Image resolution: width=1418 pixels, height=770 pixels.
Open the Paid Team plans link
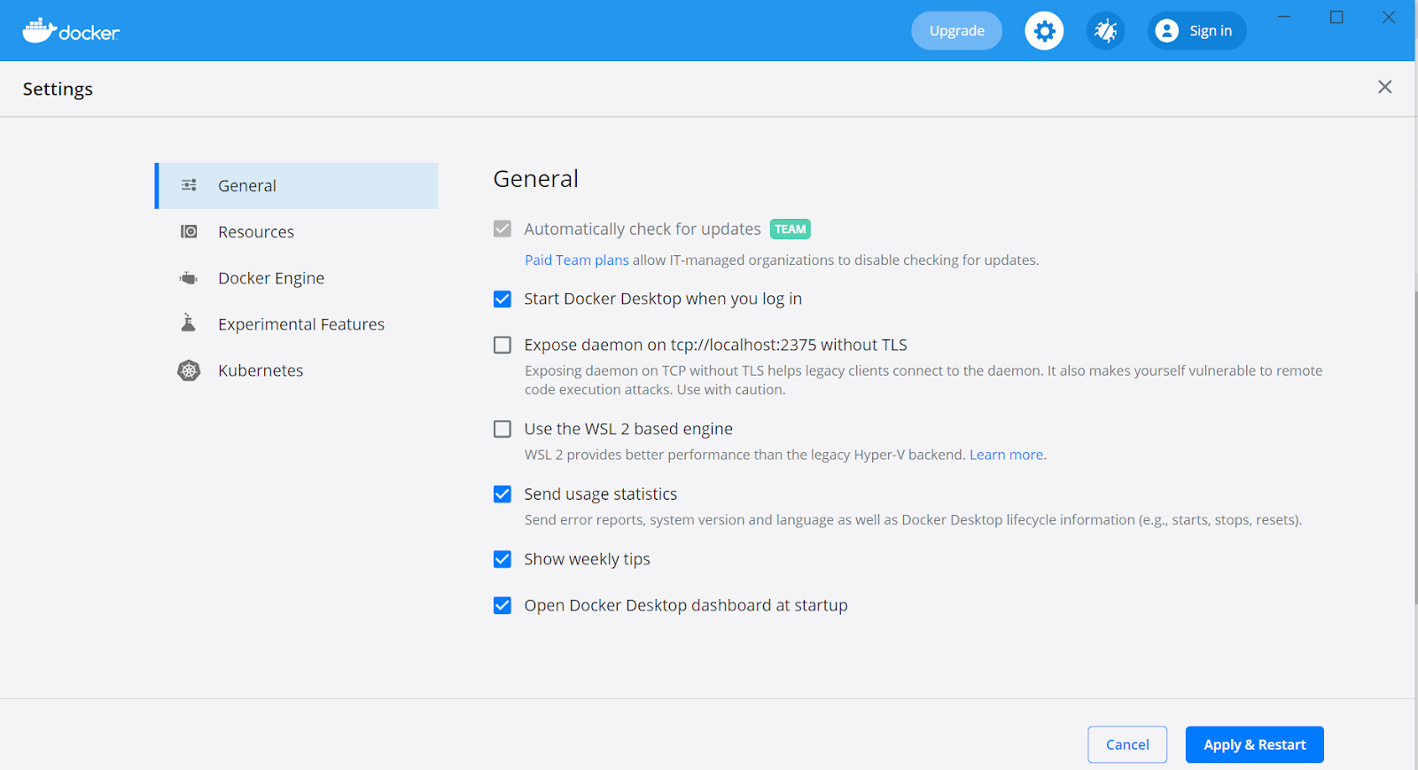pos(577,260)
